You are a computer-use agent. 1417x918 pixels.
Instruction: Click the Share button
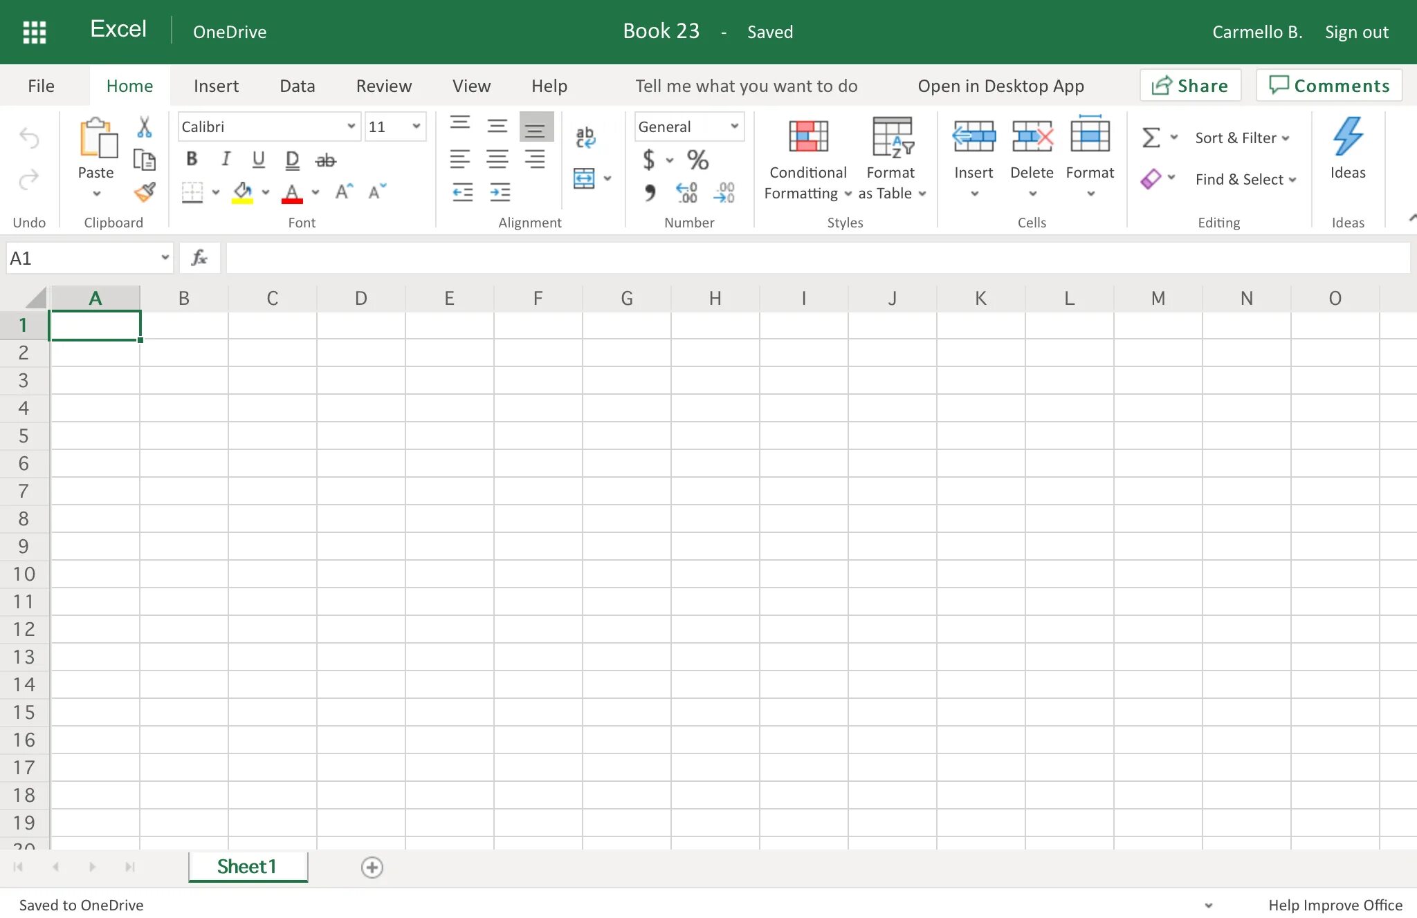coord(1190,86)
